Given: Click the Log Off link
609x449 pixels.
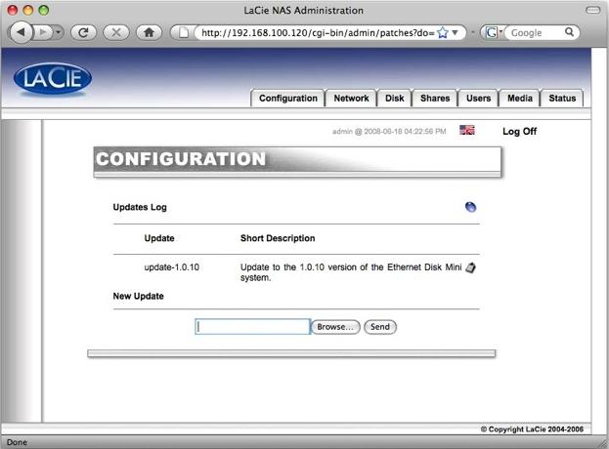Looking at the screenshot, I should 519,131.
